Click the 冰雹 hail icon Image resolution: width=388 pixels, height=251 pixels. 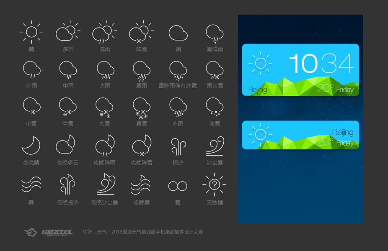215,107
